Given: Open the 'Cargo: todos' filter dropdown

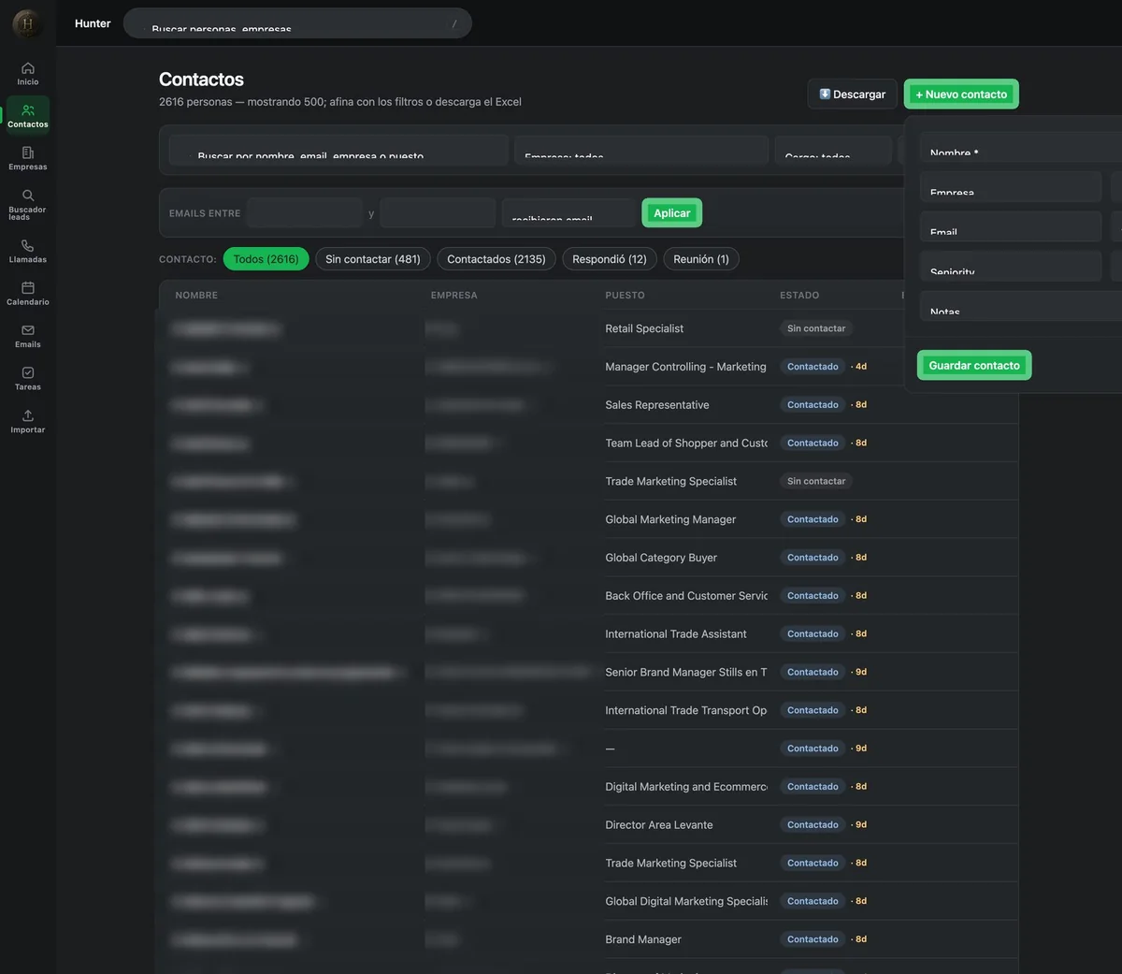Looking at the screenshot, I should [833, 151].
